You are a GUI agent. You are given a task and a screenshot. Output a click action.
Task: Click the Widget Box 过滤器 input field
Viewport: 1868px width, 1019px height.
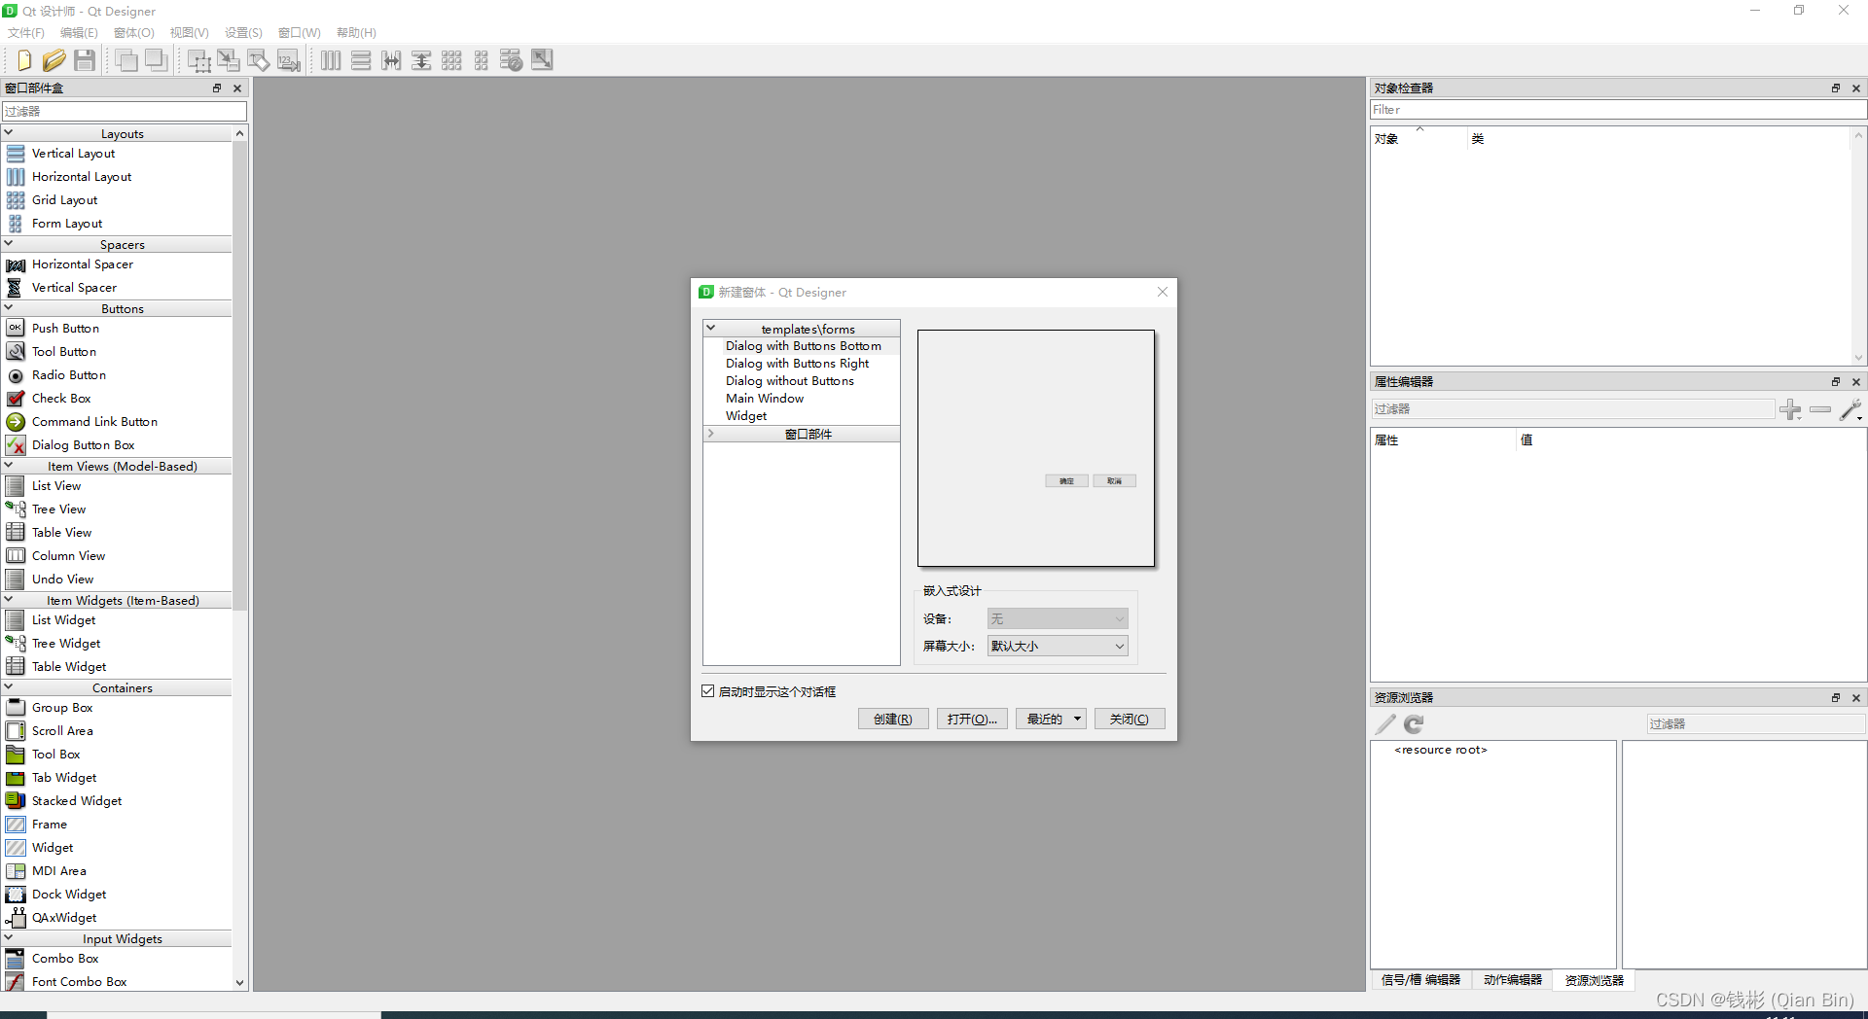(x=125, y=111)
